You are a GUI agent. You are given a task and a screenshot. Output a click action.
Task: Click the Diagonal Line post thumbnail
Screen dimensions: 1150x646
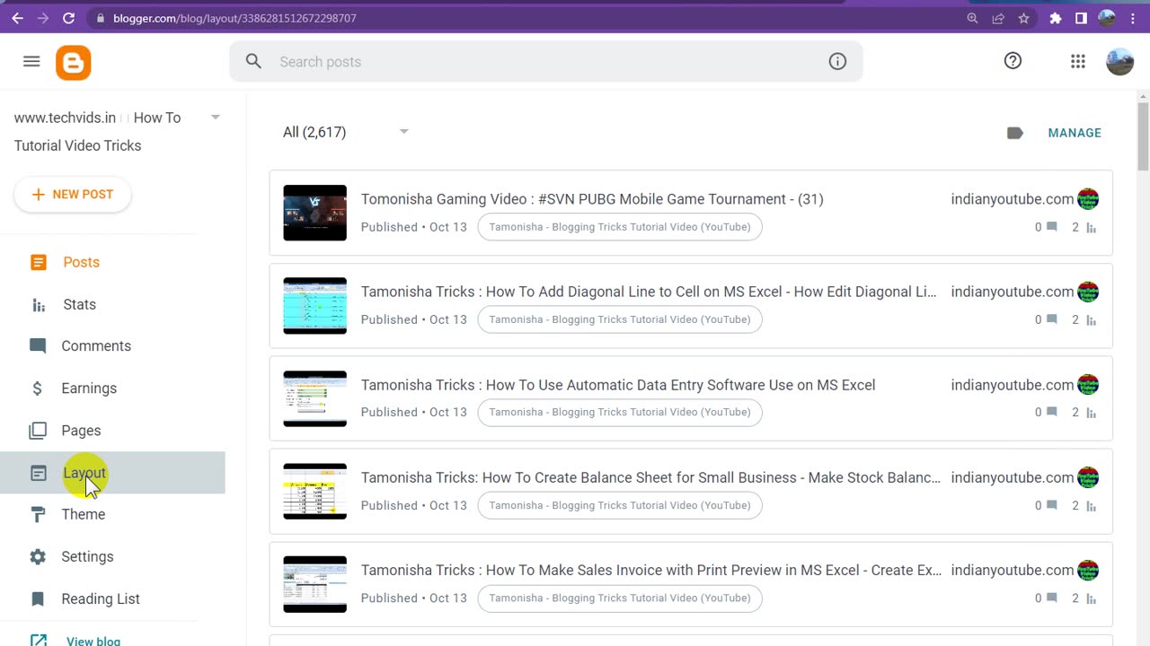pos(314,306)
